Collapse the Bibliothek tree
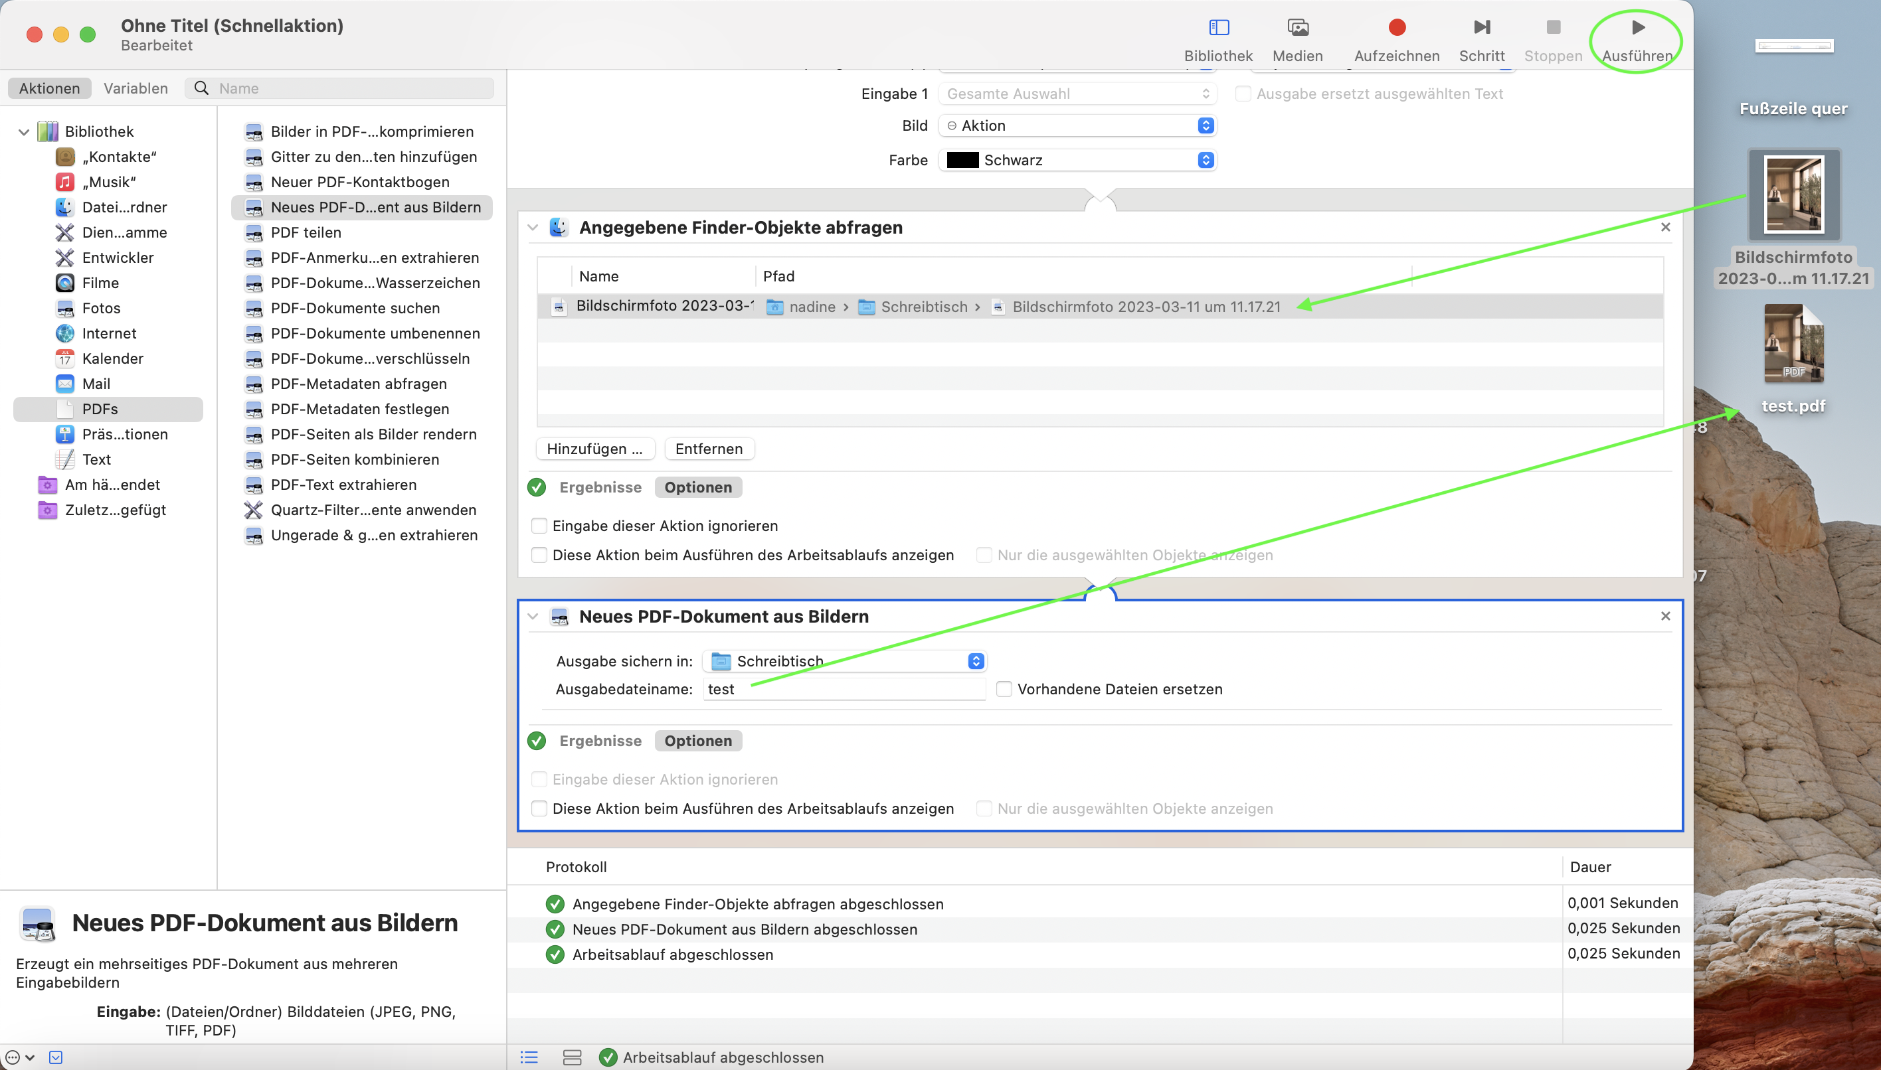The height and width of the screenshot is (1070, 1881). click(x=23, y=132)
